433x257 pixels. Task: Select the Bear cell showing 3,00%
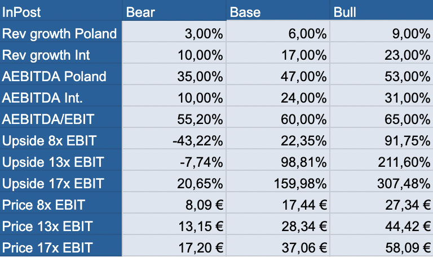[x=174, y=32]
